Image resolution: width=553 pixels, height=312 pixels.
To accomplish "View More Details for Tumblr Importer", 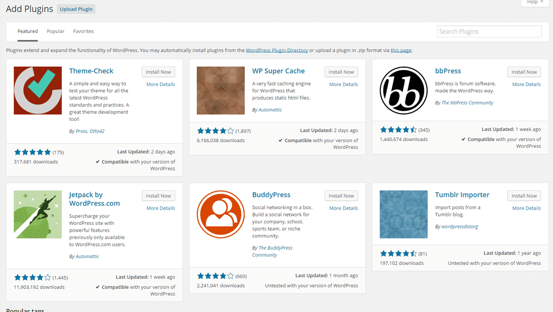I will 527,208.
